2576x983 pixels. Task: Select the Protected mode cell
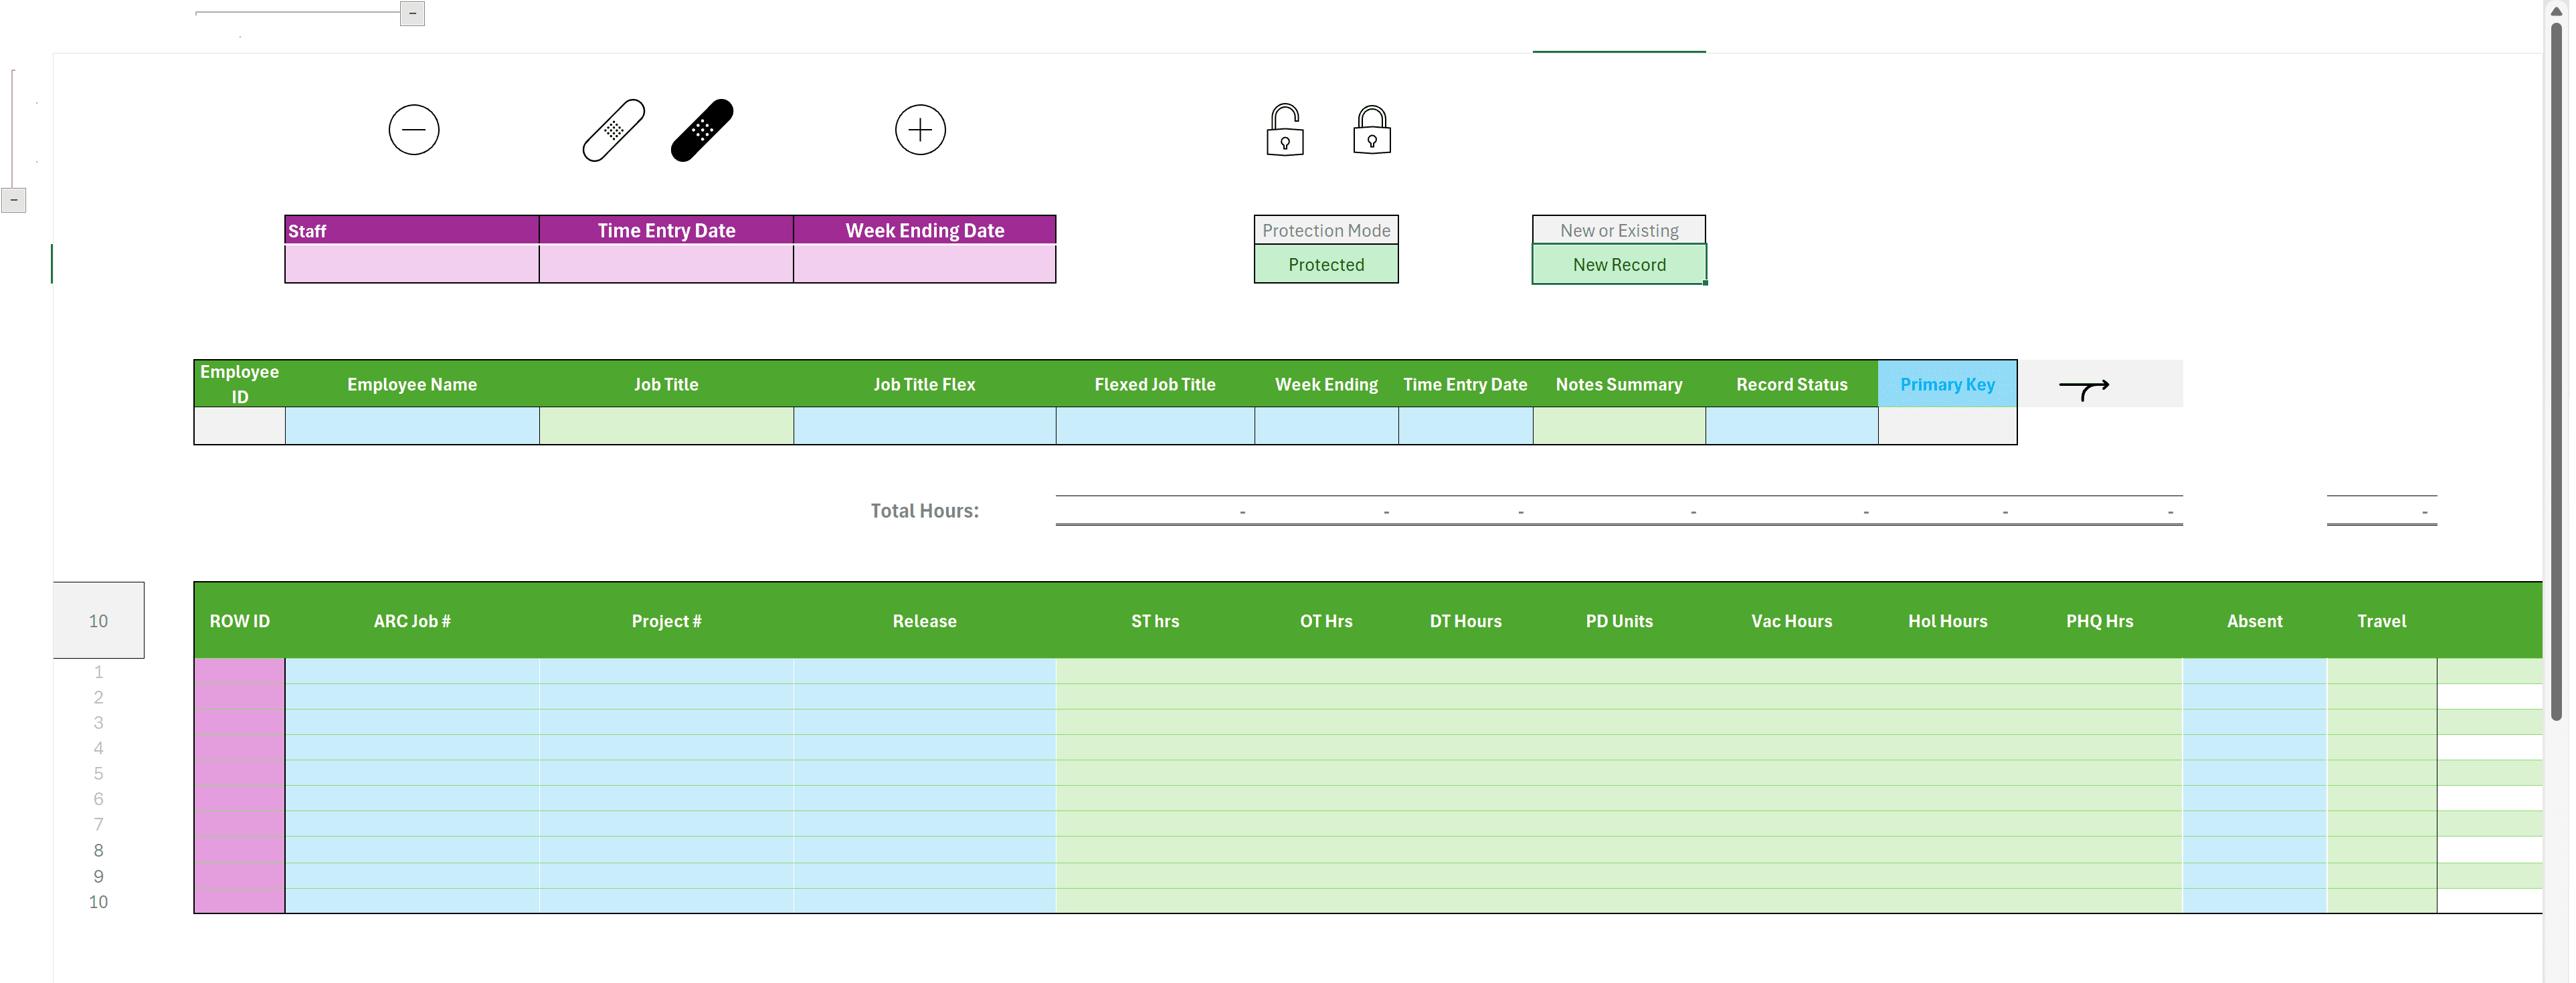(x=1325, y=265)
